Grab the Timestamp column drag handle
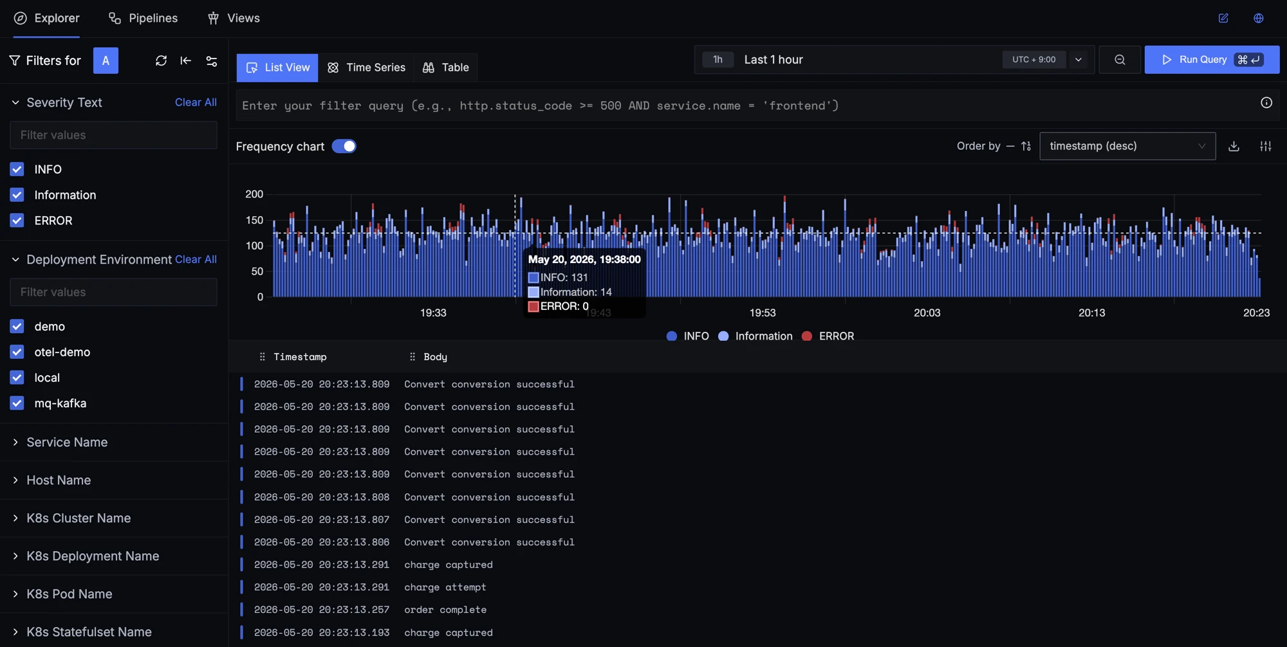The image size is (1287, 647). tap(262, 357)
